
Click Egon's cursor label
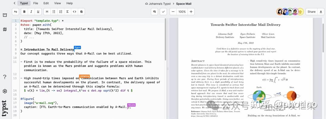pyautogui.click(x=77, y=48)
